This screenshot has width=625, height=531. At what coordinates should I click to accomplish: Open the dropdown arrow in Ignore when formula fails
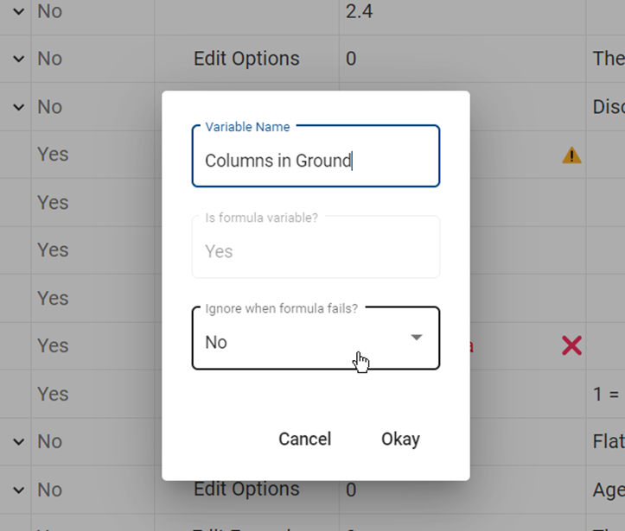point(417,338)
